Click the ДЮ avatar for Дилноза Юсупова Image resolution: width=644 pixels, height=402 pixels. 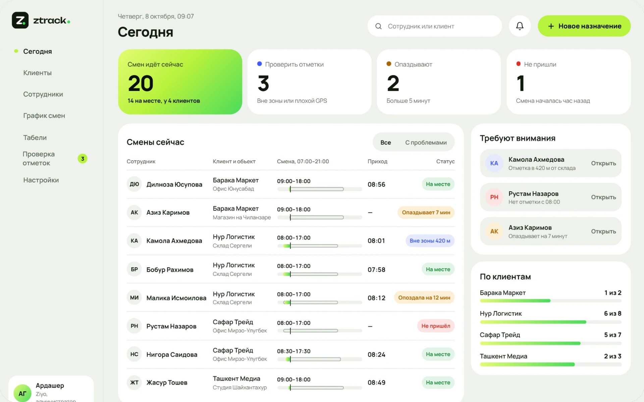click(134, 184)
